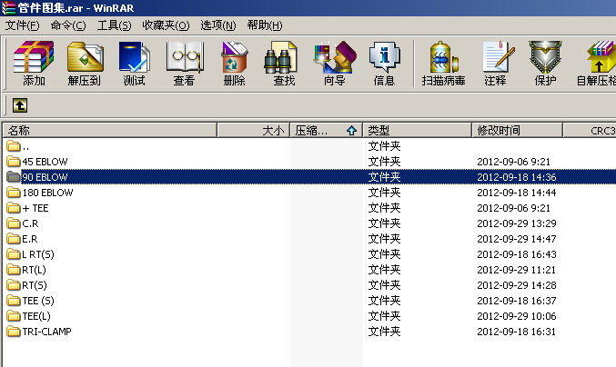Open the File (文件) menu
Screen dimensions: 616x367
[23, 25]
